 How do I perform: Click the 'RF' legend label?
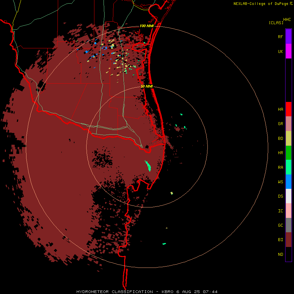coord(280,37)
